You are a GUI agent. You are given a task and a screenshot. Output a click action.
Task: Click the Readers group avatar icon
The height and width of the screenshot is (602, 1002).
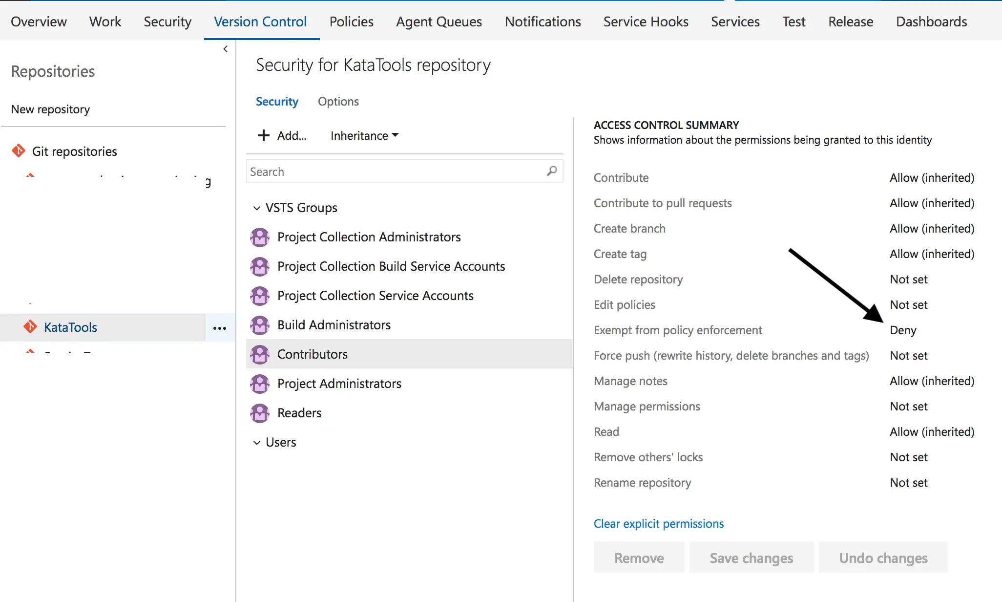[x=260, y=413]
